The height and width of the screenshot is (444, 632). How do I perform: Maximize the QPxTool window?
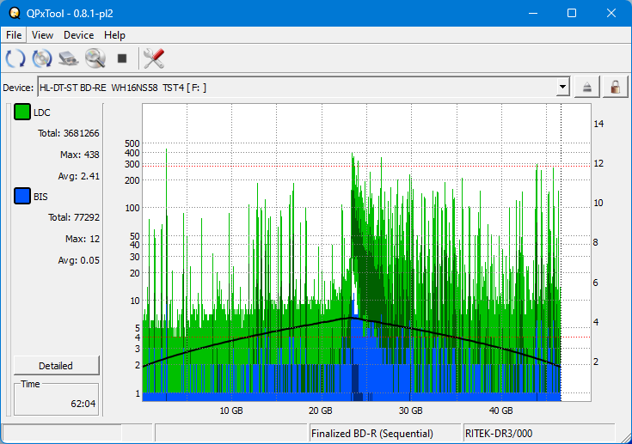click(572, 13)
